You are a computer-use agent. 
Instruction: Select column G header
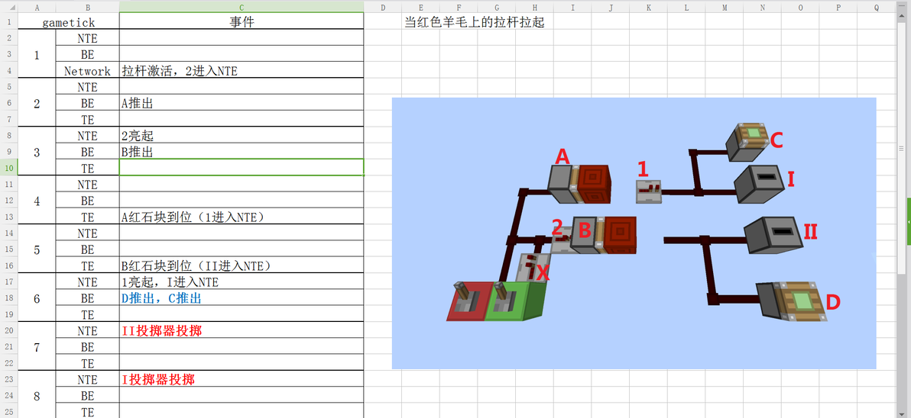pyautogui.click(x=497, y=8)
